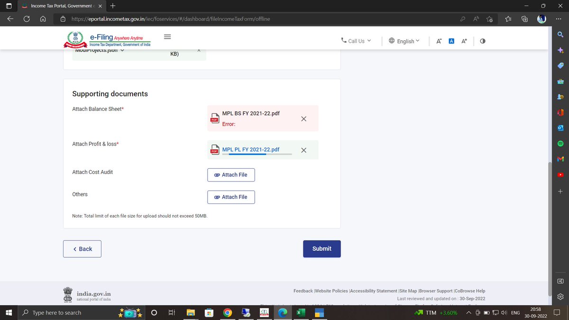Expand the Call Us dropdown
The height and width of the screenshot is (320, 569).
[x=356, y=41]
